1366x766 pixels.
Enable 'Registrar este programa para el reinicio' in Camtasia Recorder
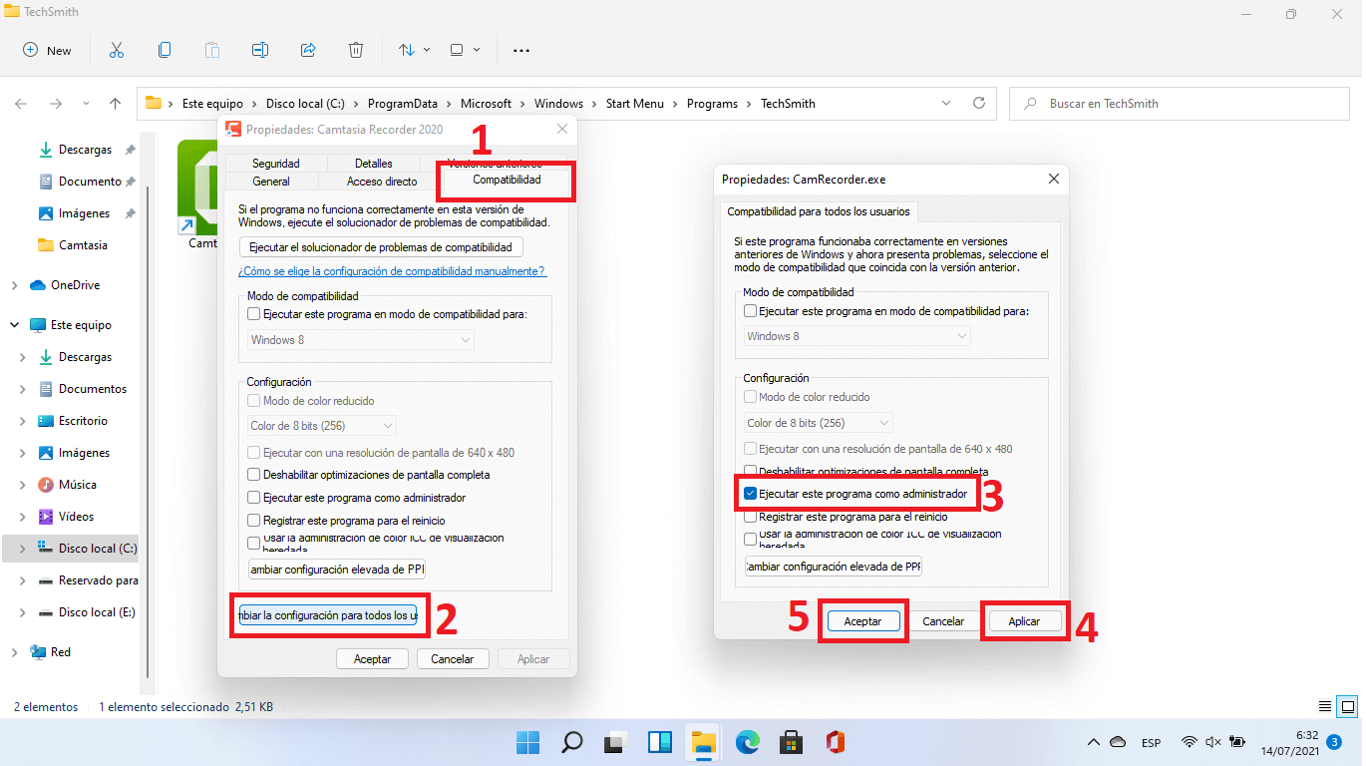point(254,521)
